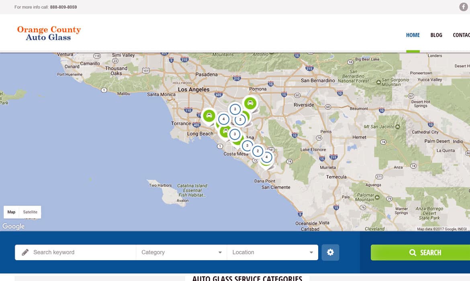Click the Oxnard map label
The image size is (470, 281).
pos(72,67)
